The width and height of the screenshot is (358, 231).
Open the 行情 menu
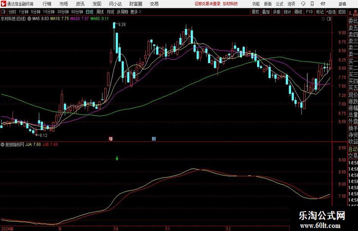point(47,4)
